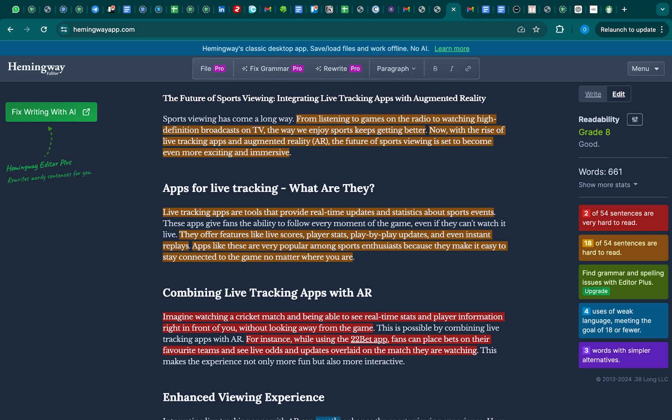
Task: Go forward with the browser forward arrow
Action: click(27, 29)
